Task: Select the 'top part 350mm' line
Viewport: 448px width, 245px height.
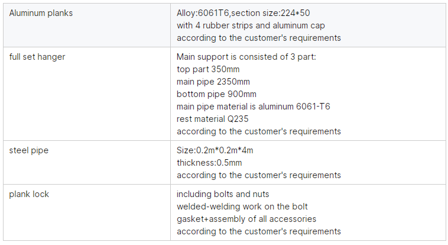Action: [208, 70]
